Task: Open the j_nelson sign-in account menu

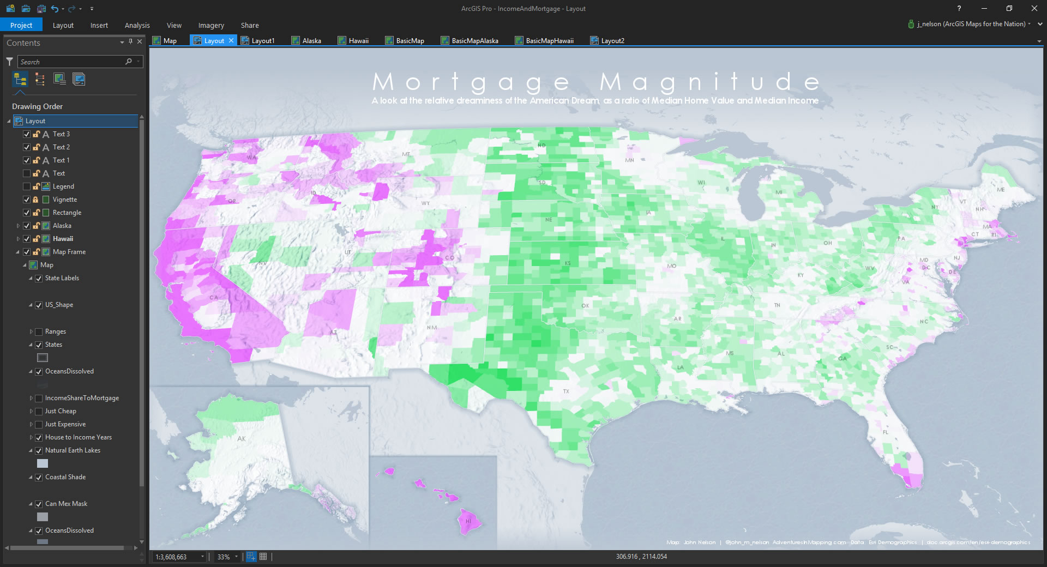Action: point(973,24)
